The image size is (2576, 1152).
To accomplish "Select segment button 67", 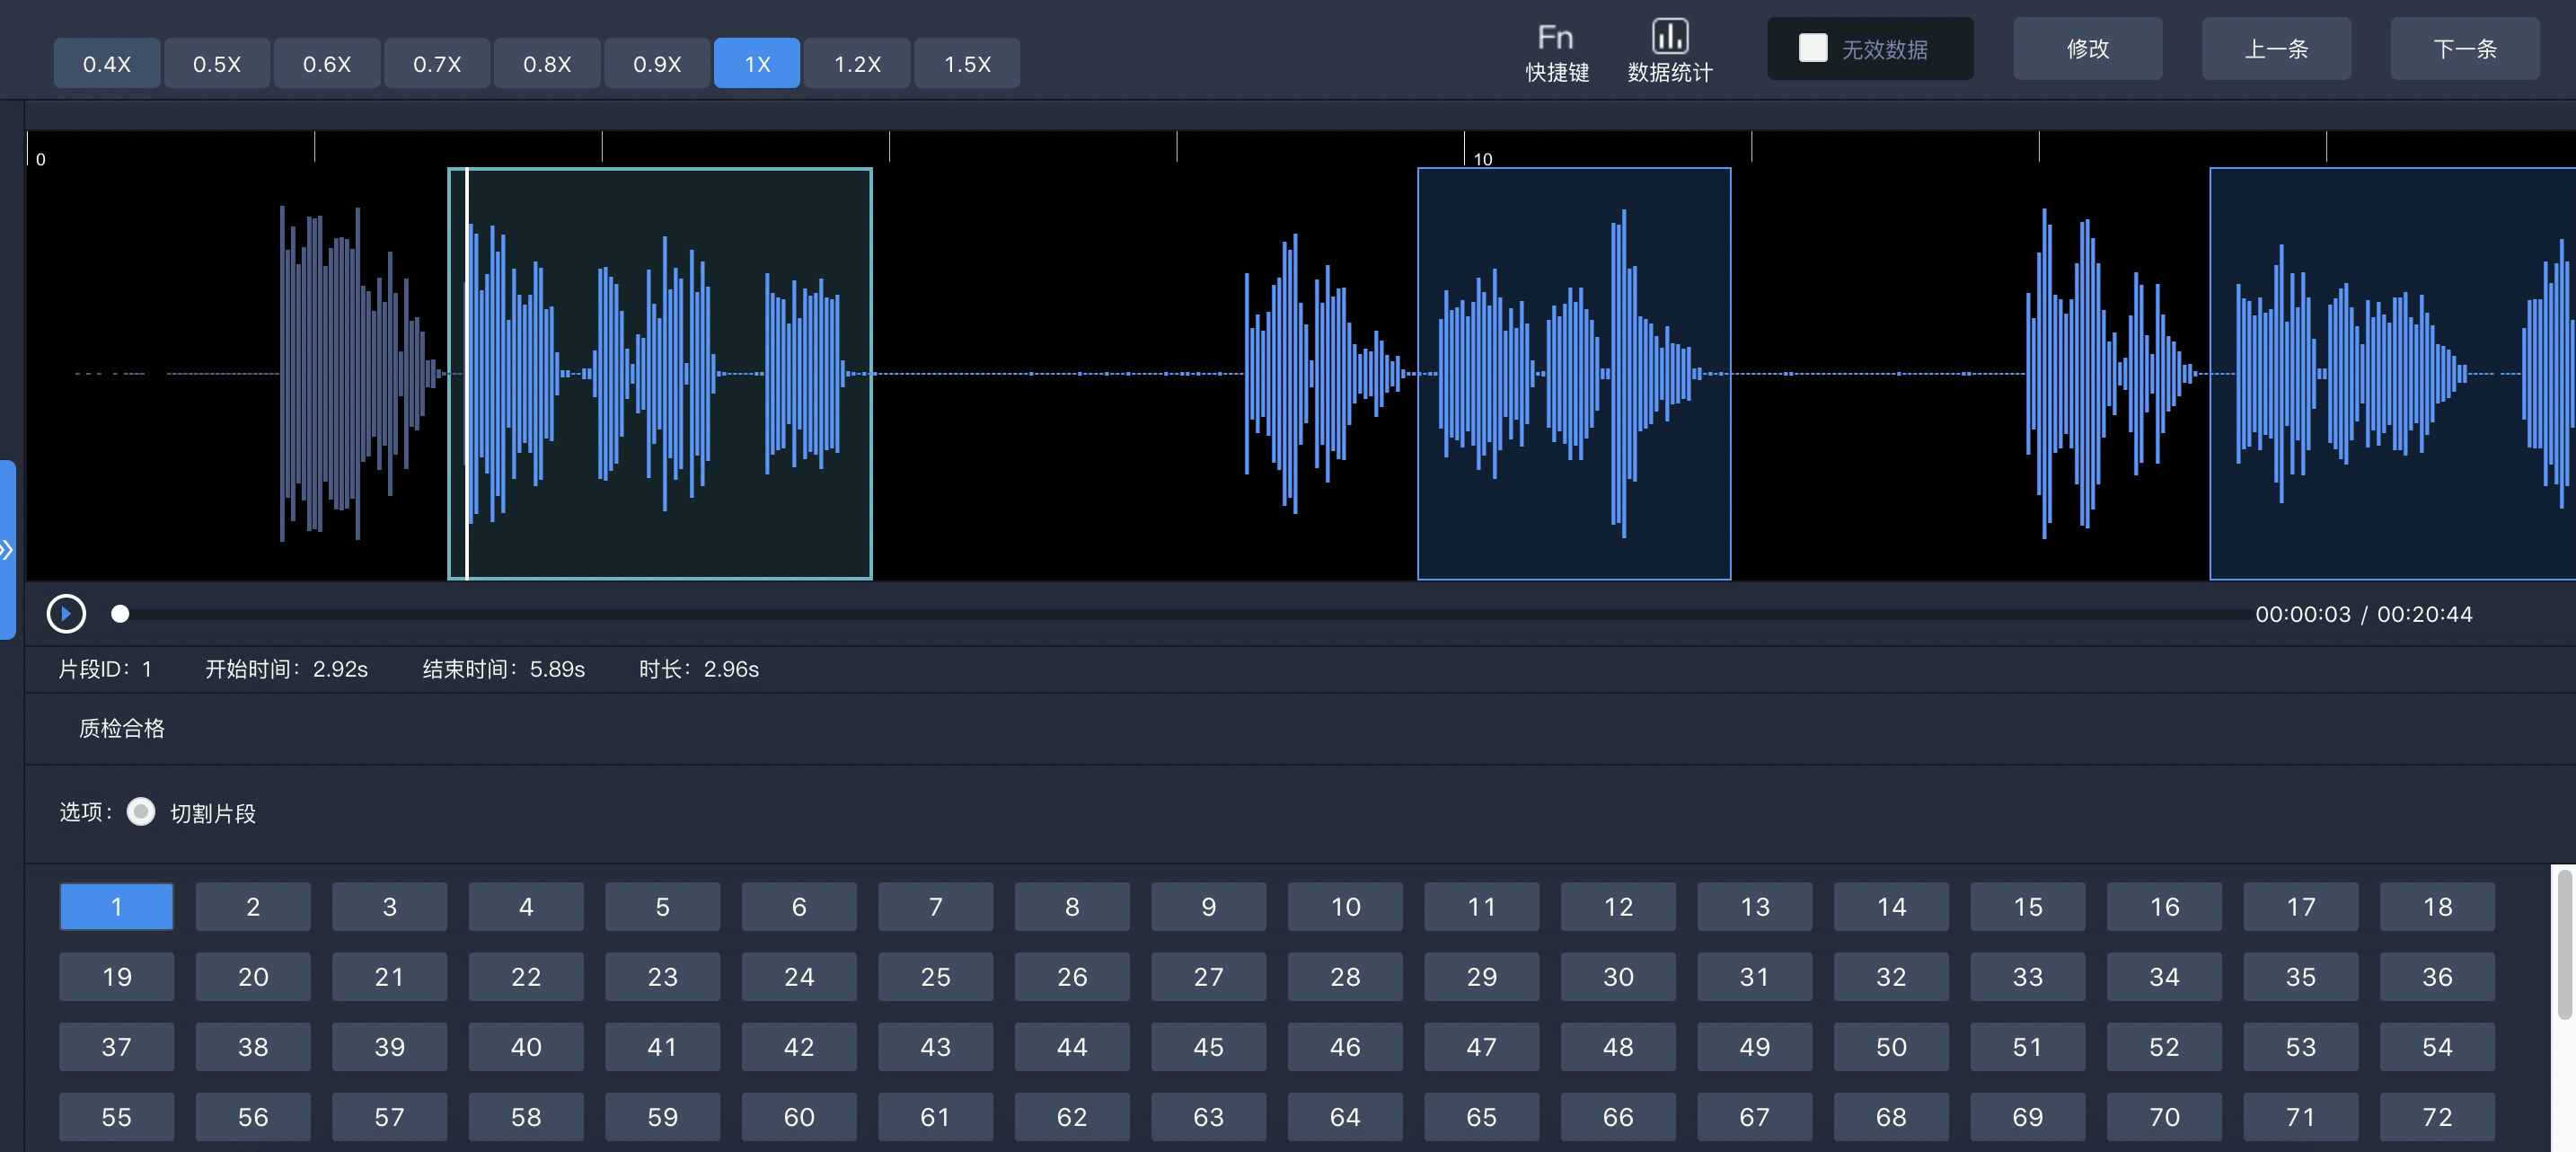I will tap(1754, 1117).
